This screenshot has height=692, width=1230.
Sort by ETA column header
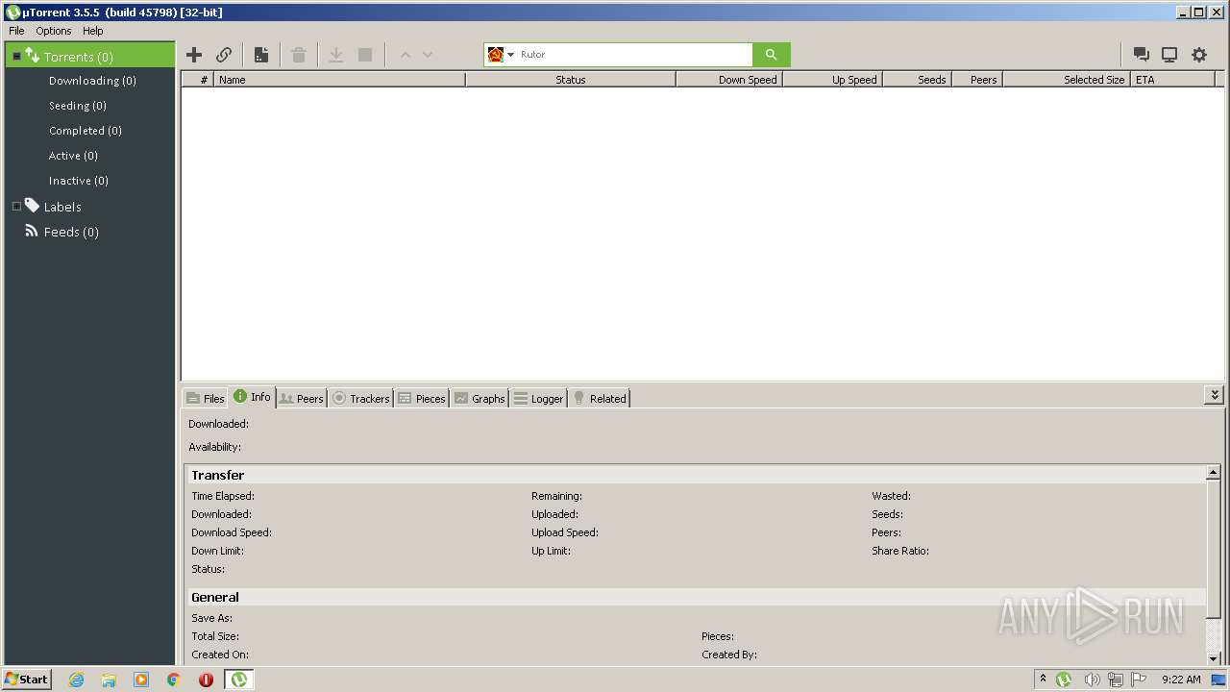pyautogui.click(x=1172, y=80)
